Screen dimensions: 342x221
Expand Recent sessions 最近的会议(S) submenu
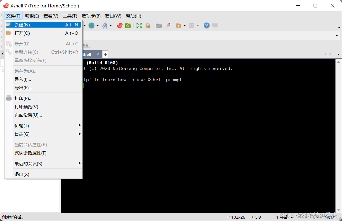point(43,163)
